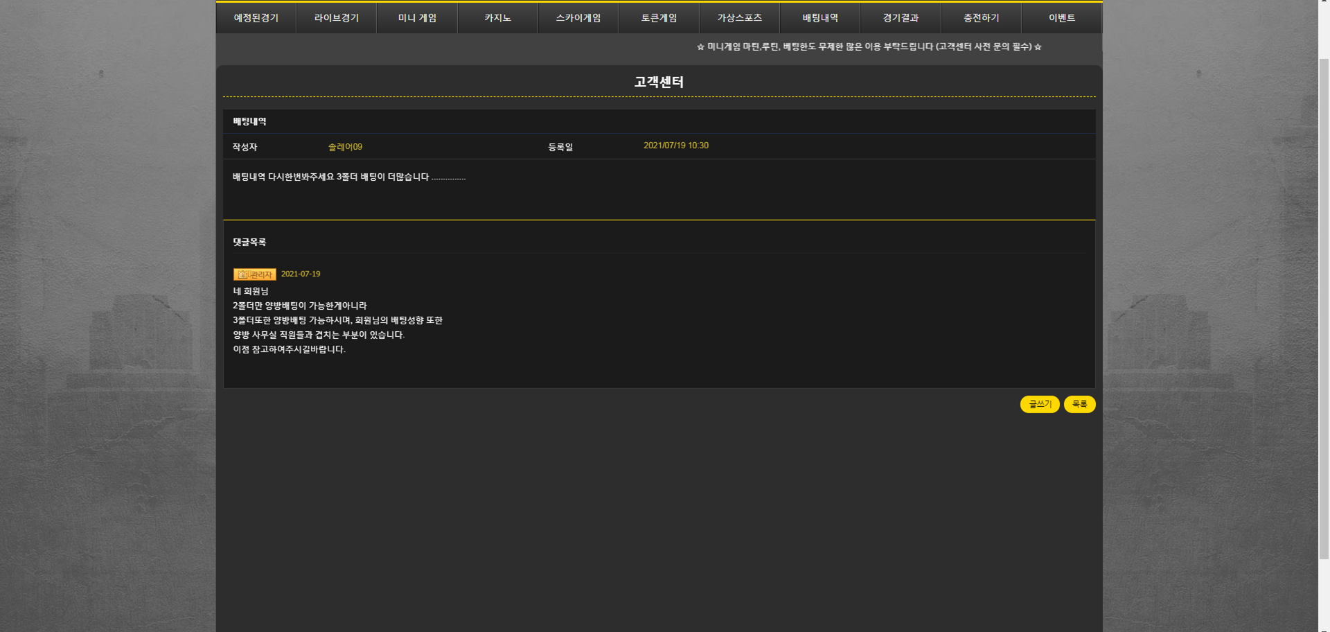
Task: Click the scrolling notice about 미니게임 마틴
Action: coord(869,47)
